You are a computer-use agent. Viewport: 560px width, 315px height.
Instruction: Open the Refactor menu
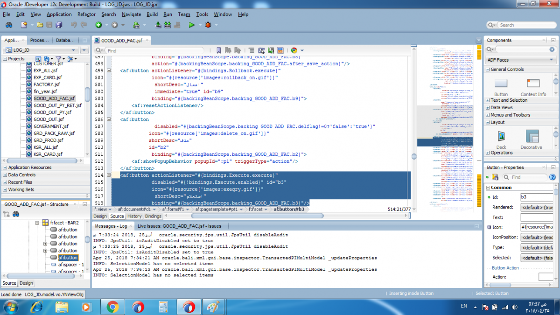86,14
